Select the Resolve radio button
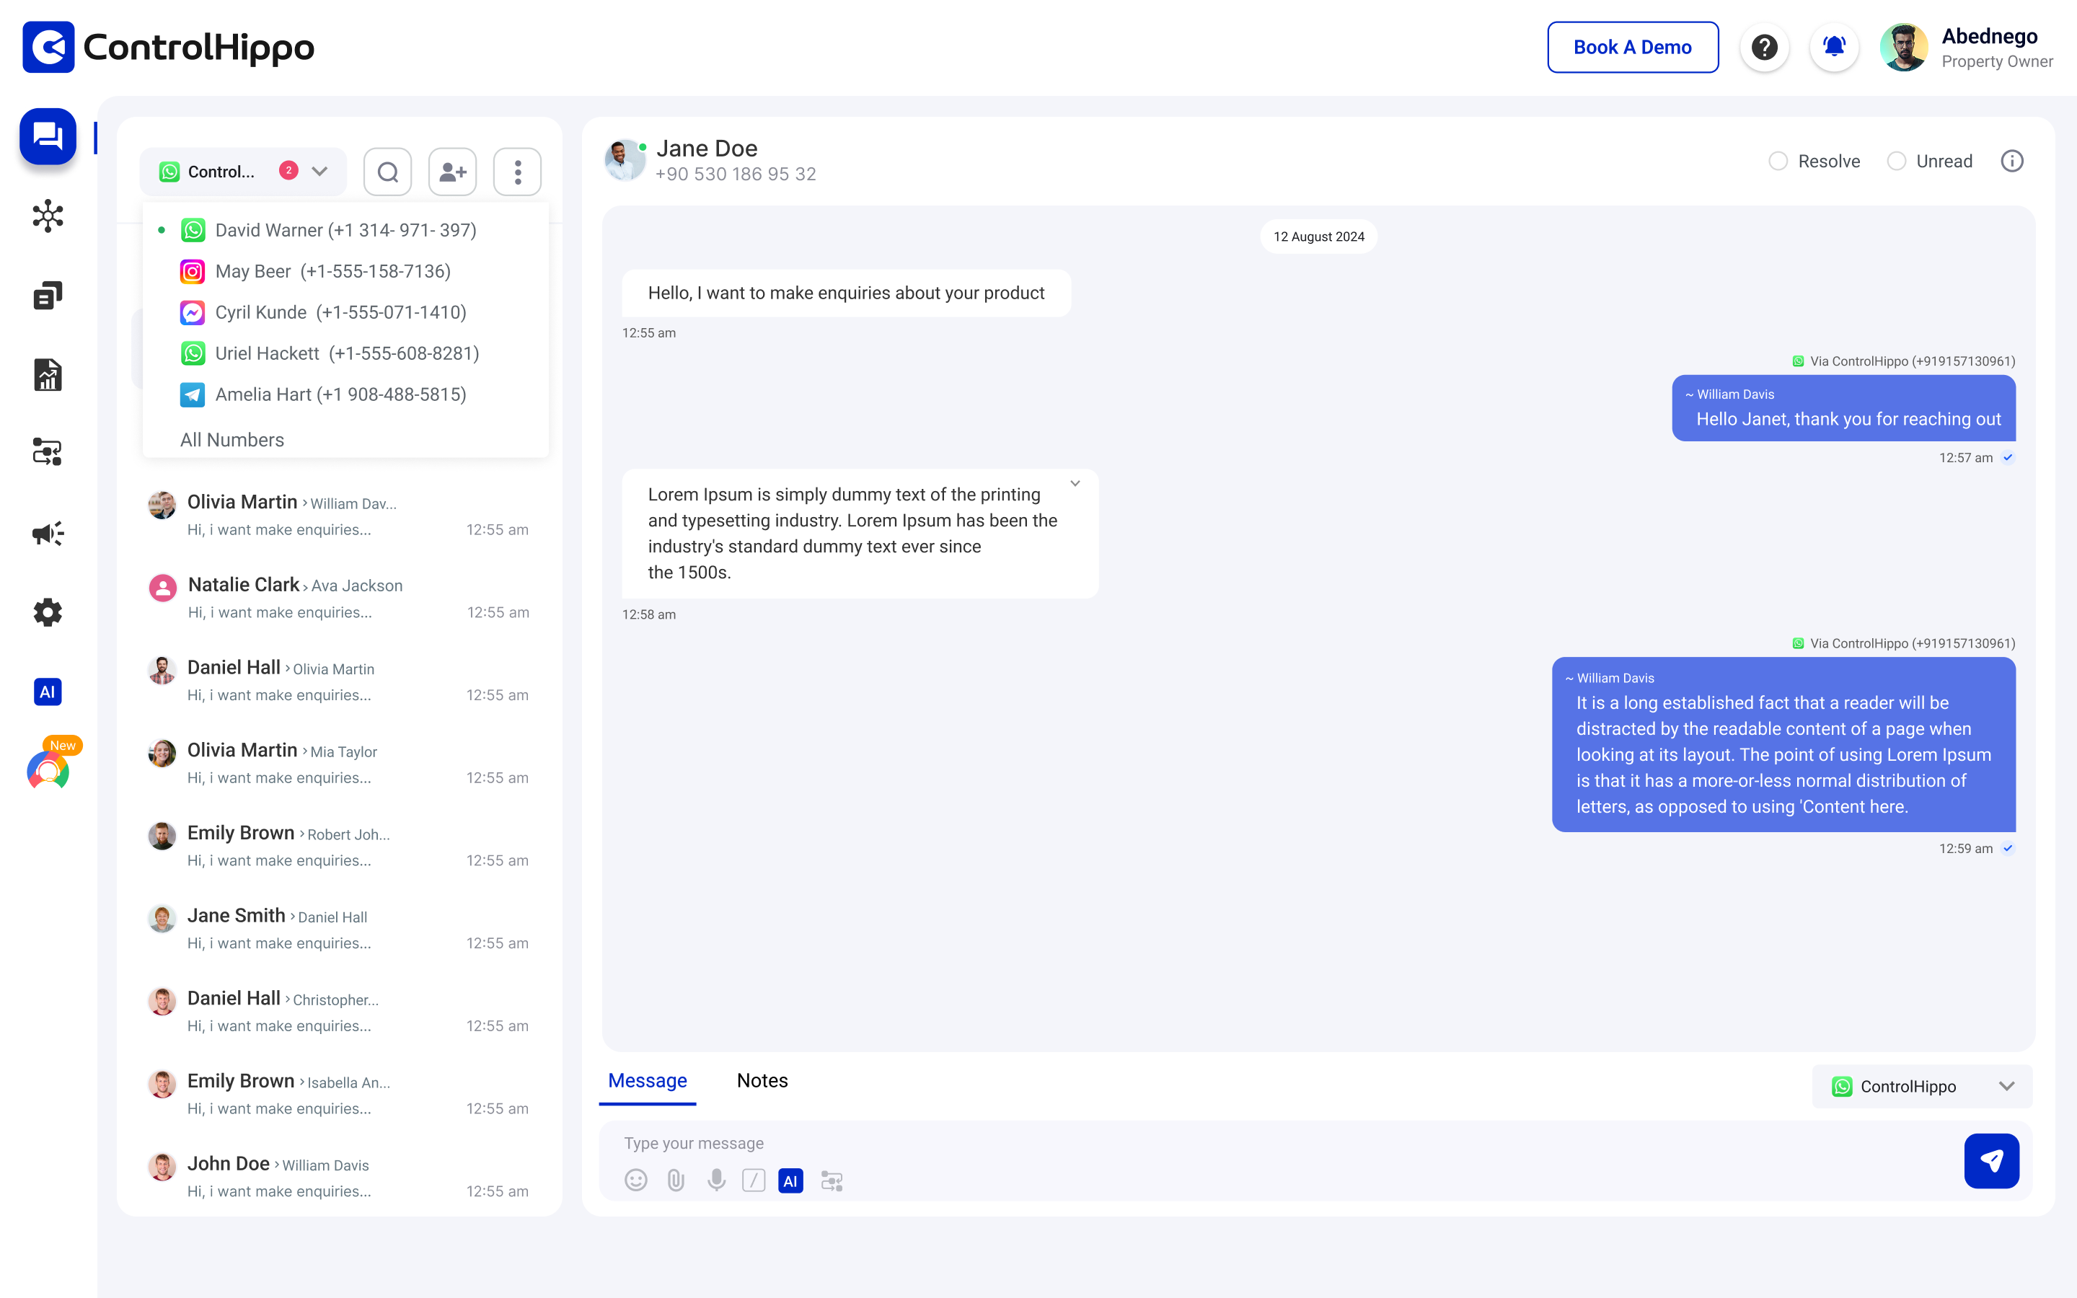The image size is (2077, 1298). (1779, 161)
